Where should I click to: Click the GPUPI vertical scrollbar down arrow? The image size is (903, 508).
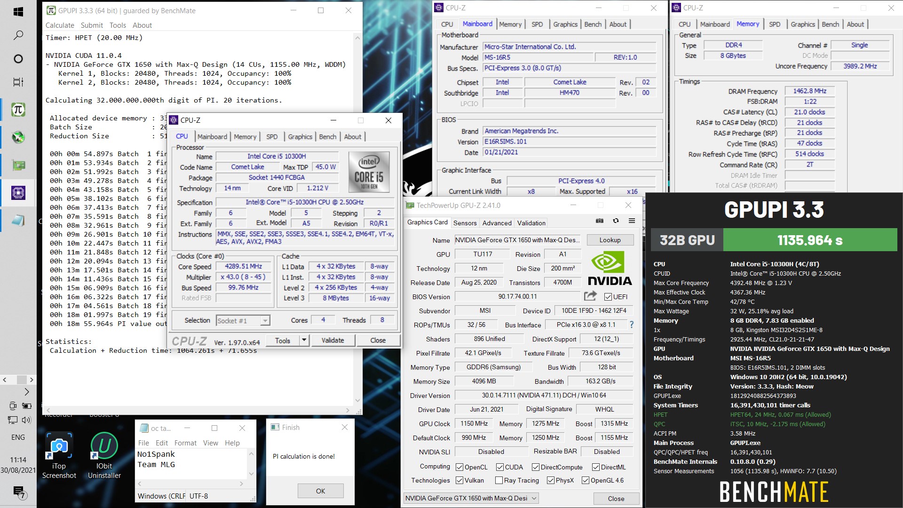357,400
